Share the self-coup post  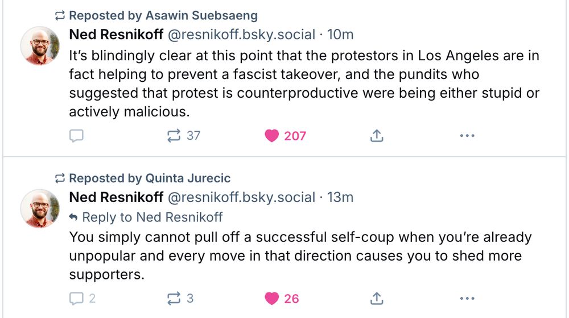(377, 299)
